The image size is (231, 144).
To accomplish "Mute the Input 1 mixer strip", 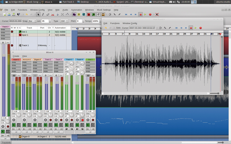I will pyautogui.click(x=14, y=125).
